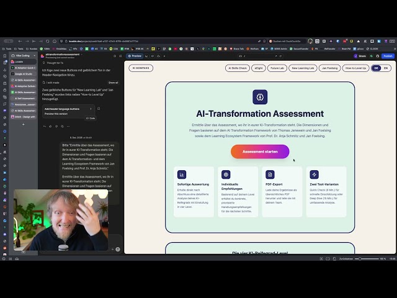
Task: Click the plus icon after the cloud icon
Action: (x=164, y=56)
